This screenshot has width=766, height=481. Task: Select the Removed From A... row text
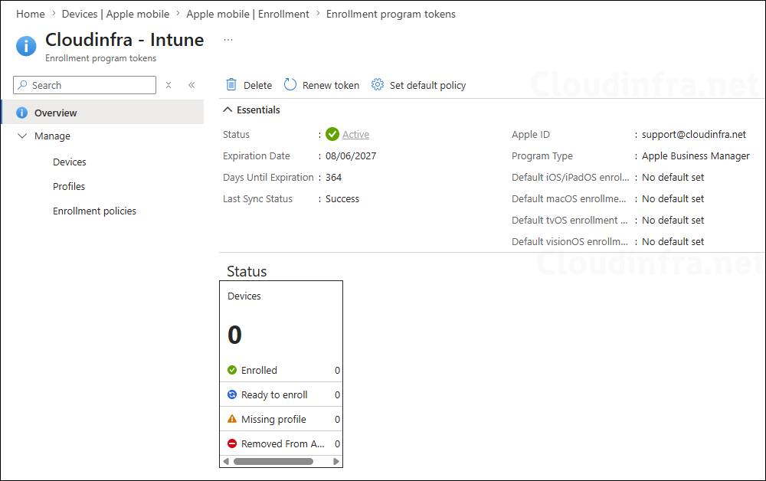pyautogui.click(x=283, y=443)
